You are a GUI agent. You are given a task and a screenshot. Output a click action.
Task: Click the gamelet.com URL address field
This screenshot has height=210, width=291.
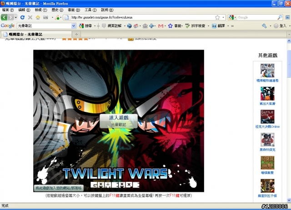(x=142, y=17)
